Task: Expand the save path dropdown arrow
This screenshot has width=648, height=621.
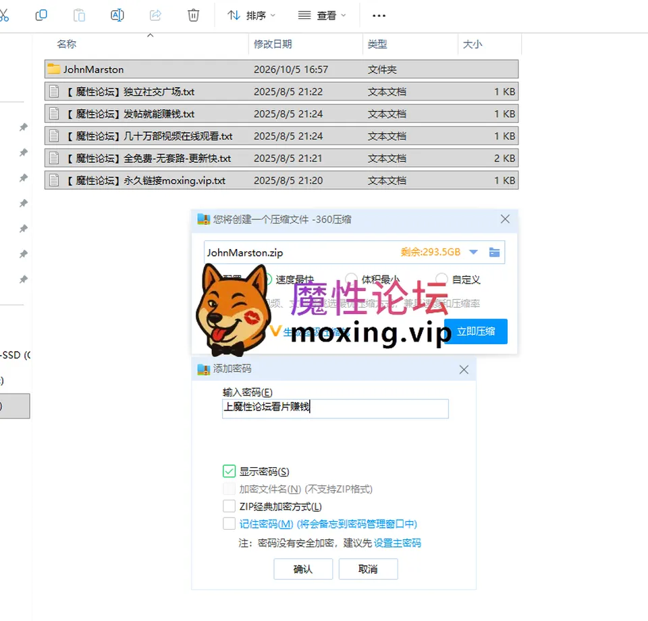Action: pos(474,252)
